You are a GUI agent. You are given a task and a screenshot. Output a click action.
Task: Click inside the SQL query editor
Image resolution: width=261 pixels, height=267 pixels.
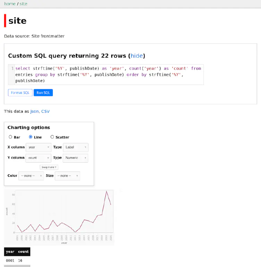point(108,74)
